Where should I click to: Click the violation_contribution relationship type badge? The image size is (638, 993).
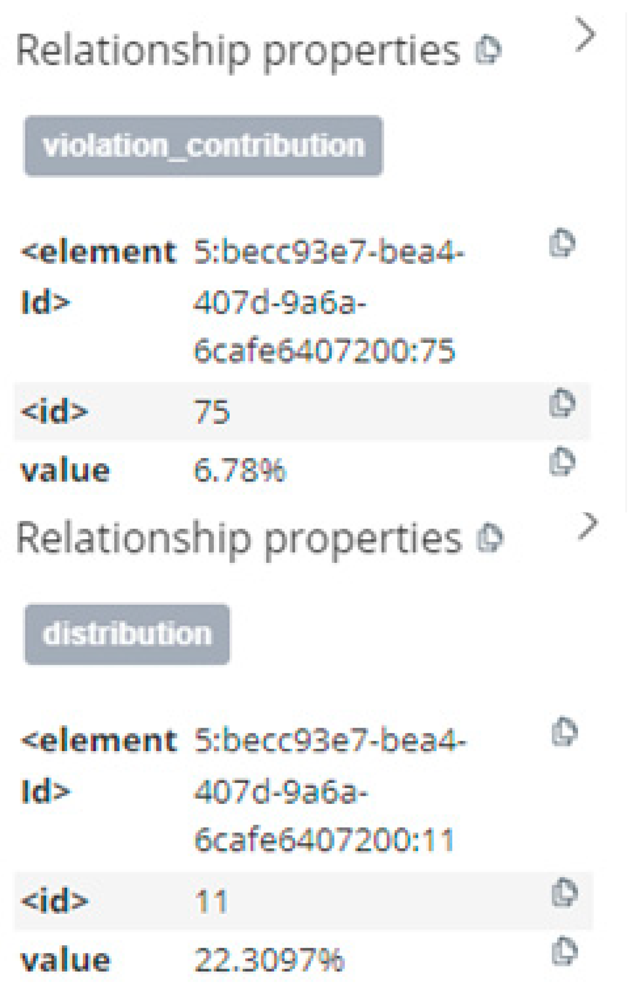(203, 146)
